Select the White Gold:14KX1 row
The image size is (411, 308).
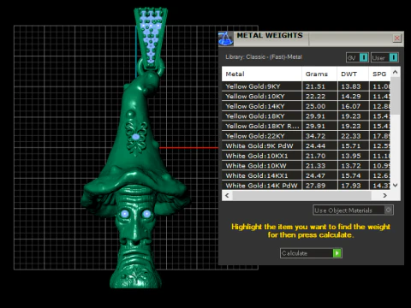[306, 175]
